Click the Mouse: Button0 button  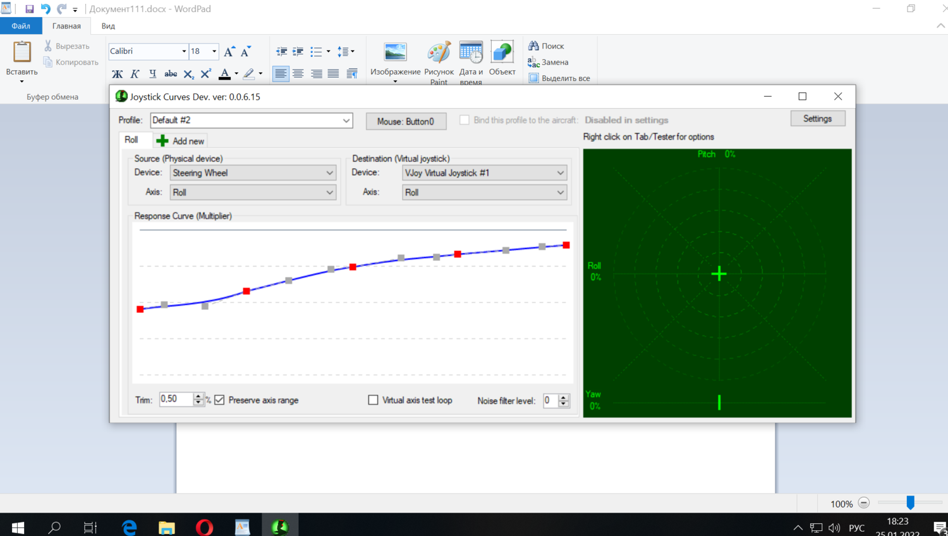point(406,121)
